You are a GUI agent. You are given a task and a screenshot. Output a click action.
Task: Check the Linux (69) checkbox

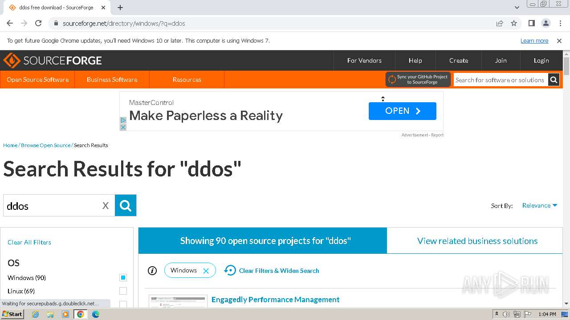[123, 291]
